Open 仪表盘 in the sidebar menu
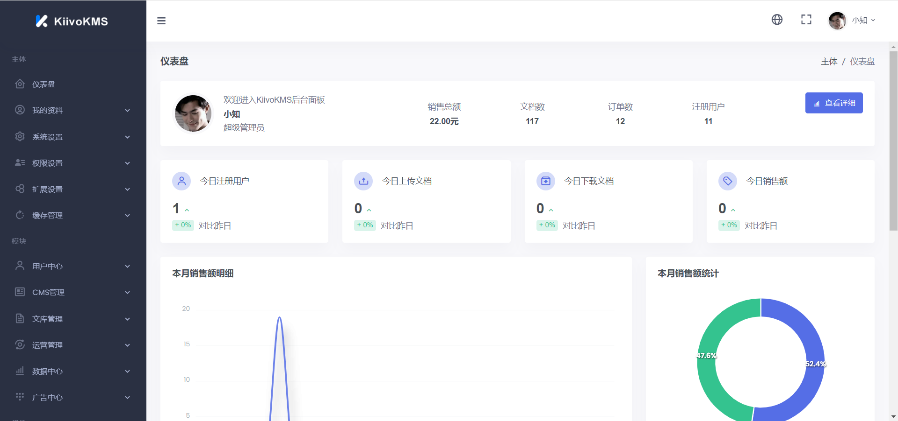 click(x=73, y=84)
